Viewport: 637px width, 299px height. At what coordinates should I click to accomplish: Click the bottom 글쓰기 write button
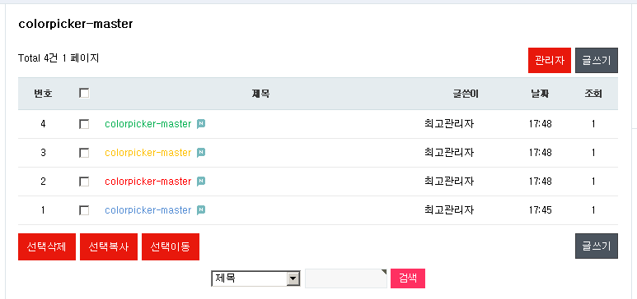click(x=597, y=246)
